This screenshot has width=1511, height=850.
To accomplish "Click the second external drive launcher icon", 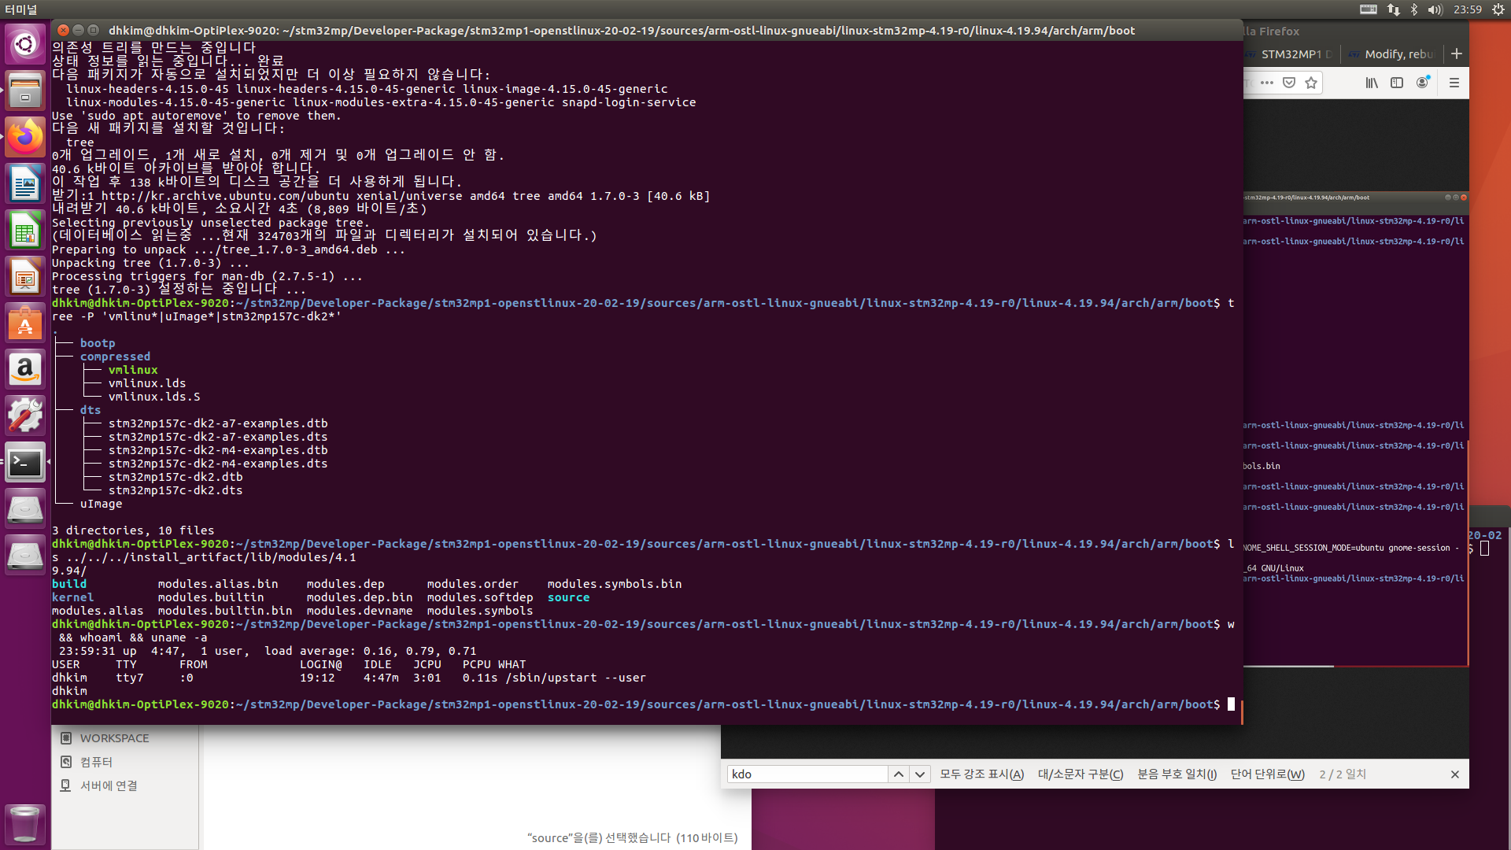I will pos(25,555).
